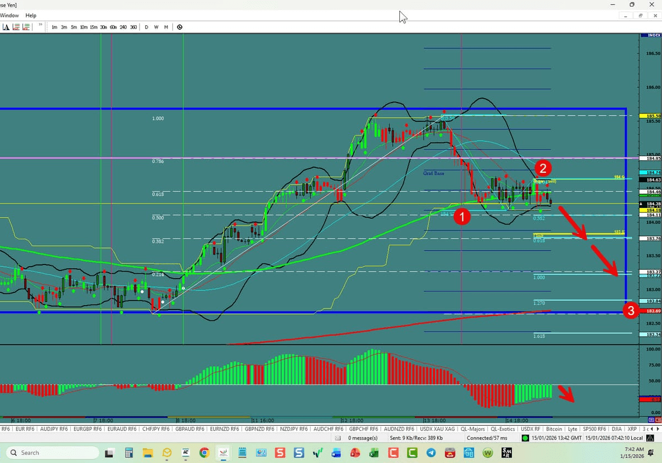Open Chrome from the taskbar

204,453
